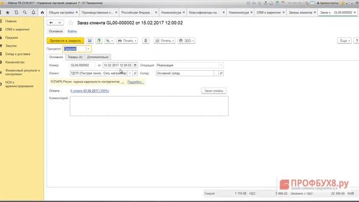Open the help question mark button
Screen dimensions: 359x202
tap(357, 40)
